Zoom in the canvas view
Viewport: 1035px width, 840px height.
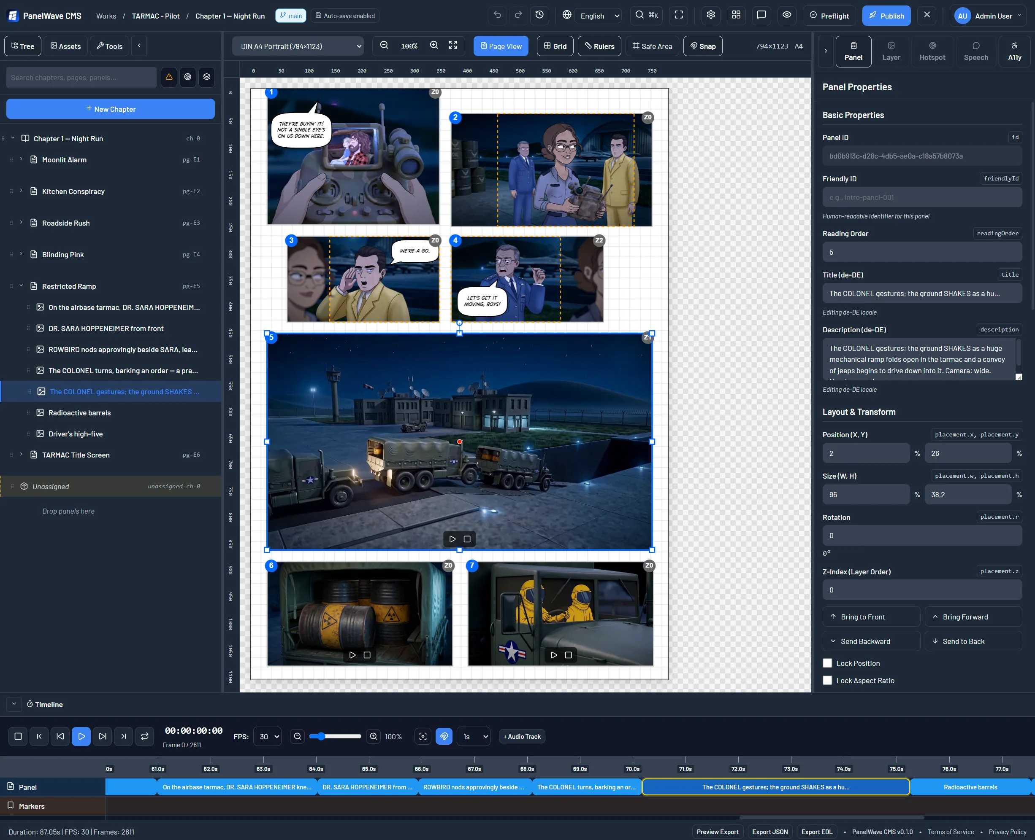click(x=434, y=46)
